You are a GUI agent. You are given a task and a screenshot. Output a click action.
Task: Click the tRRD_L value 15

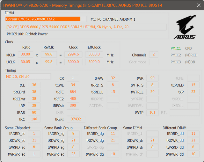tap(113, 92)
